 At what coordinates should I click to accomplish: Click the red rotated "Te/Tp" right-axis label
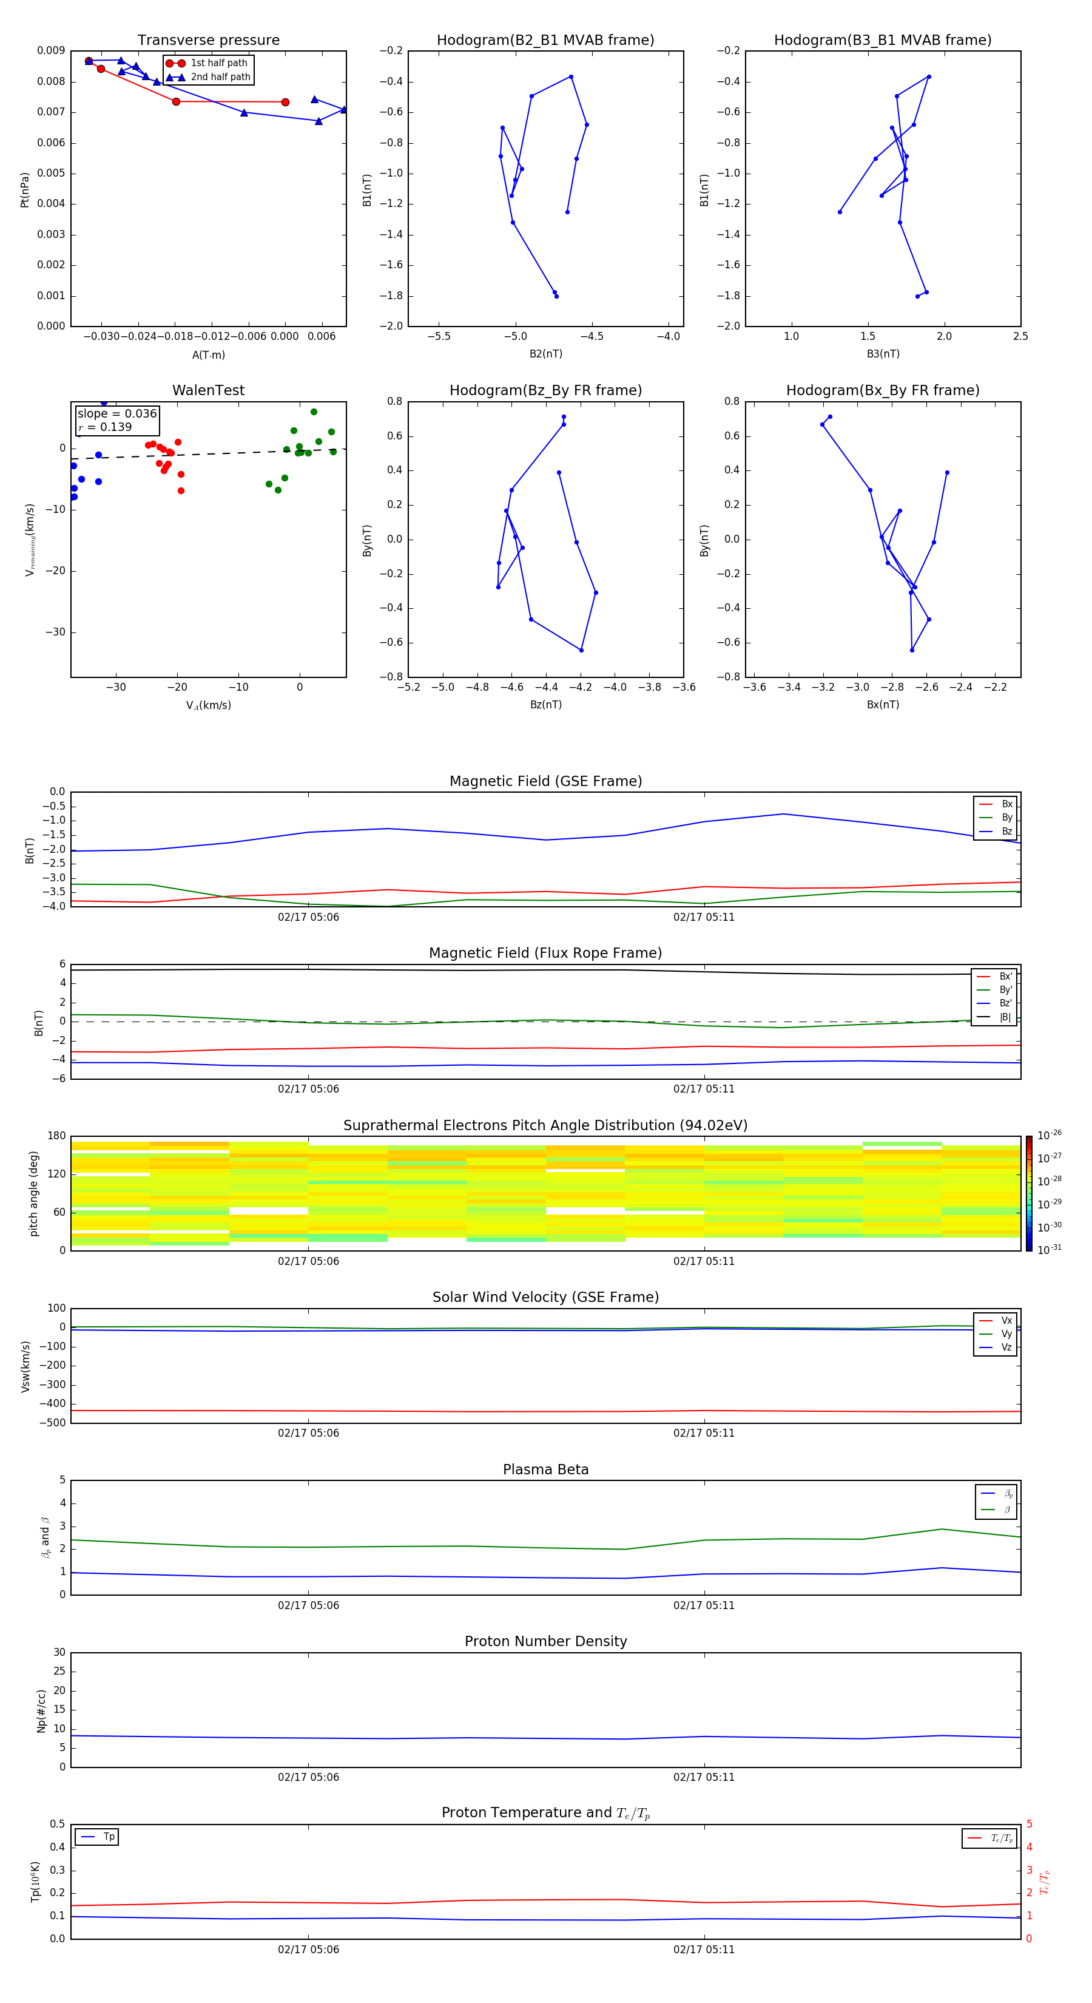point(1045,1882)
